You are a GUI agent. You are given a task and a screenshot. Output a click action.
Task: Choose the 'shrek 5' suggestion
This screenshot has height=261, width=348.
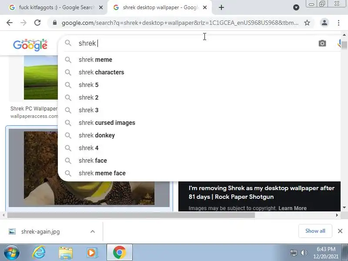pyautogui.click(x=199, y=85)
